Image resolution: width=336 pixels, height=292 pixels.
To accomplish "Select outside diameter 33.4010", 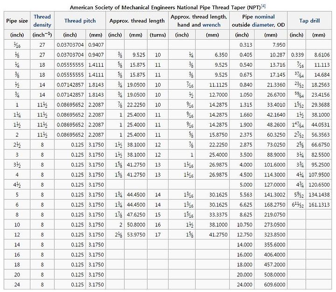I will [276, 105].
